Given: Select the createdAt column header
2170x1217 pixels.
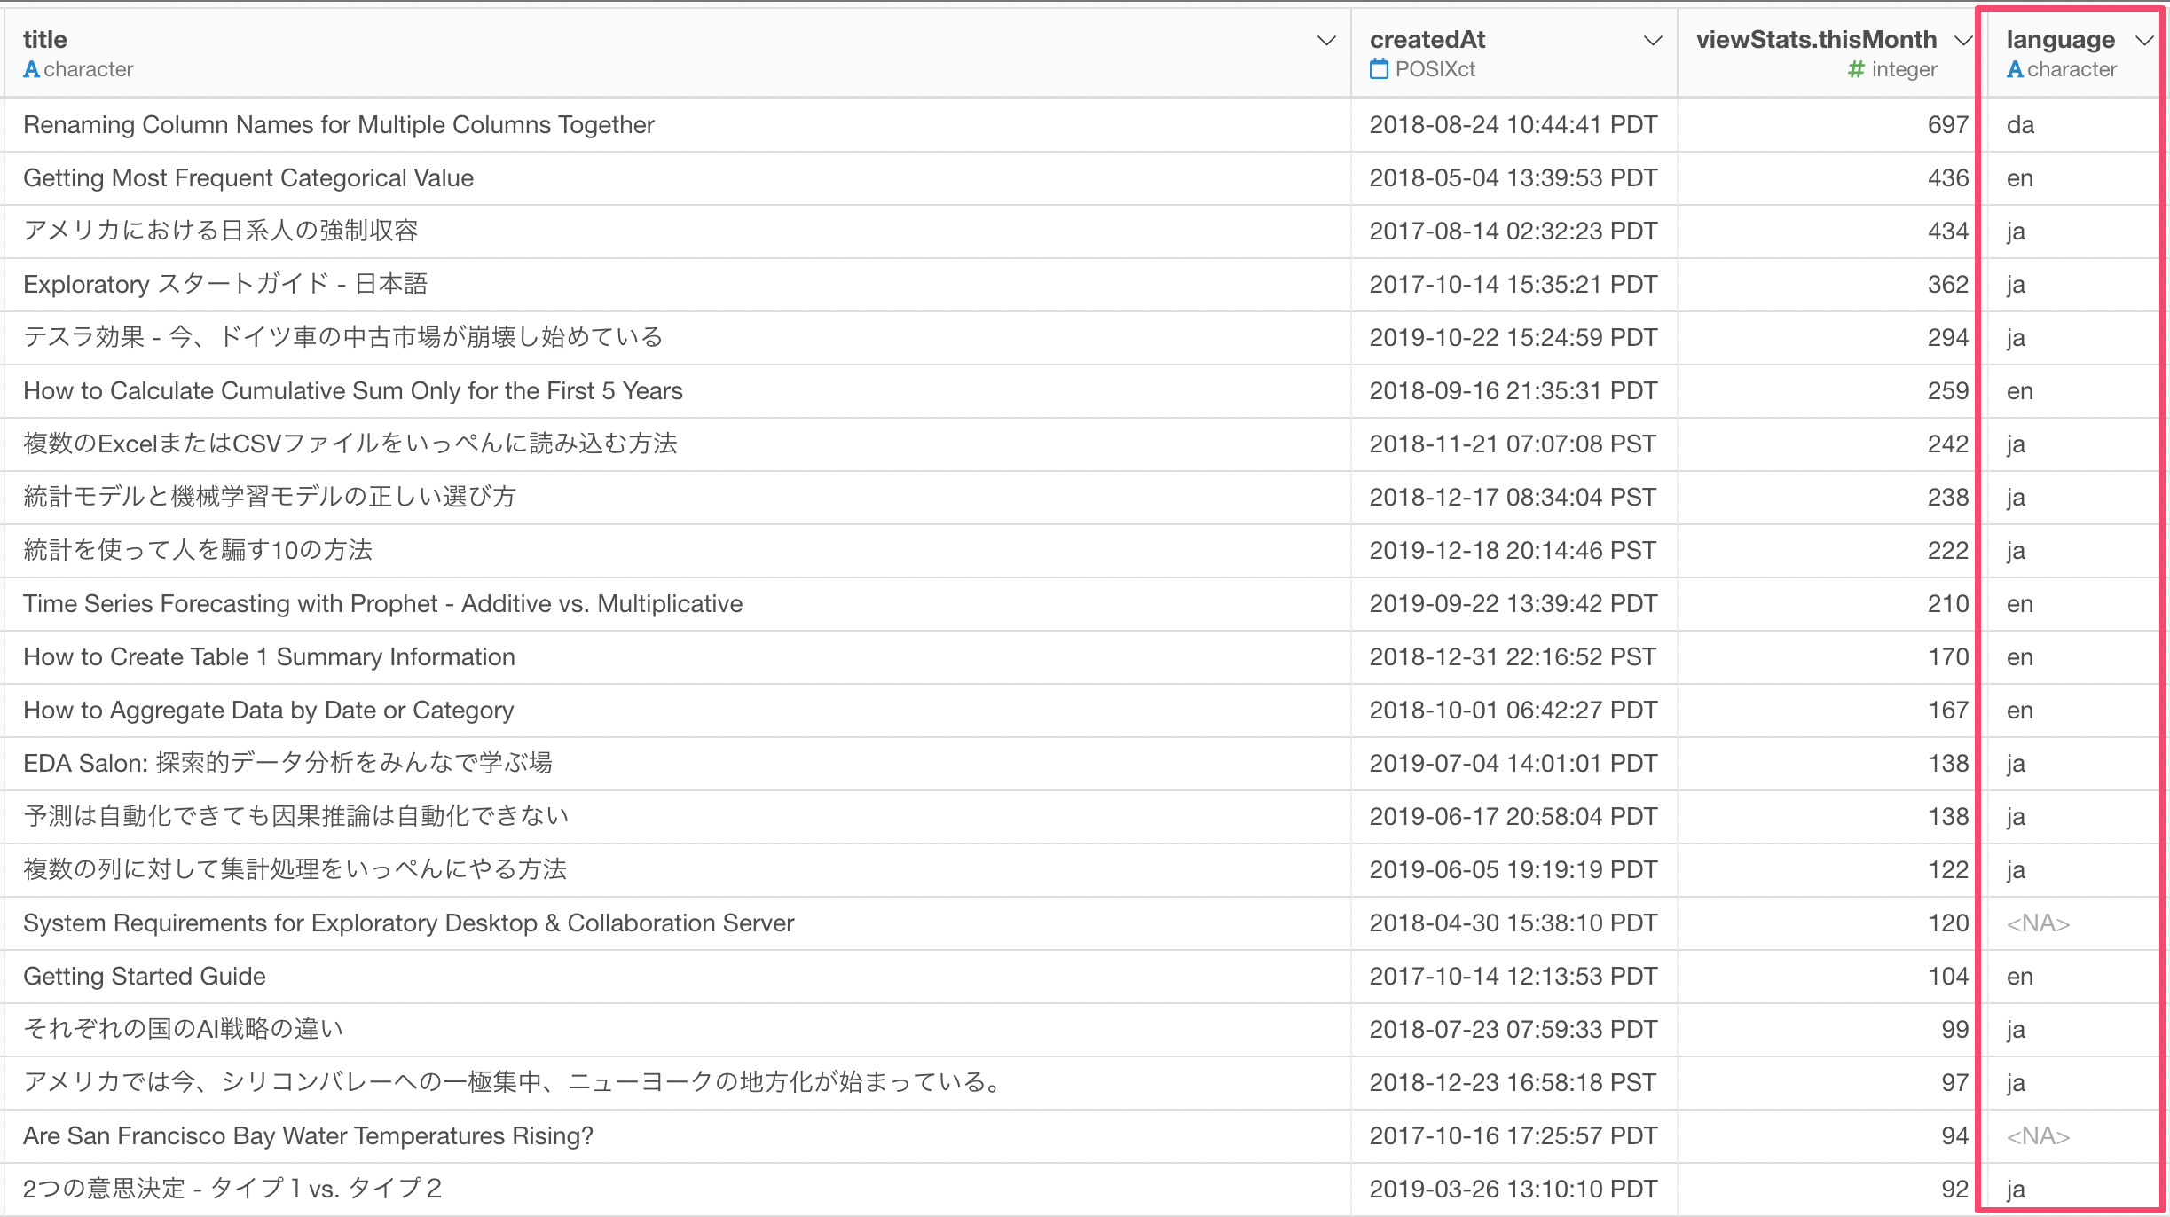Looking at the screenshot, I should coord(1427,40).
